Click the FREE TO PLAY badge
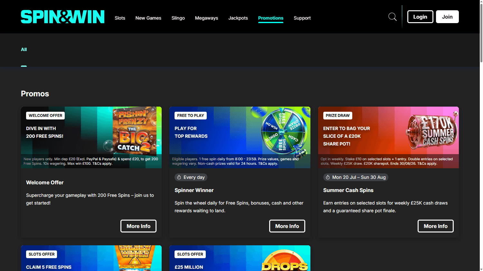 (191, 116)
